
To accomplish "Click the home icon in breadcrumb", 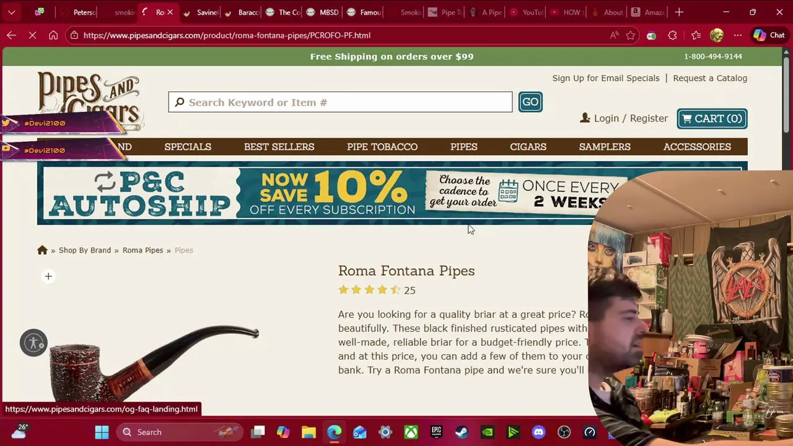I will (x=42, y=250).
